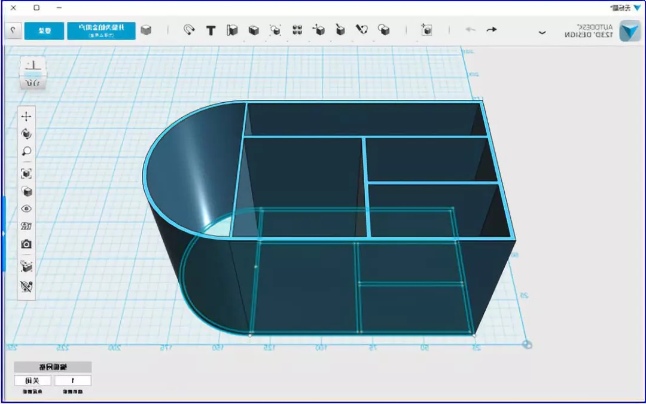Toggle the snapping cube icon in navigation bar
Viewport: 646px width, 404px height.
[26, 267]
